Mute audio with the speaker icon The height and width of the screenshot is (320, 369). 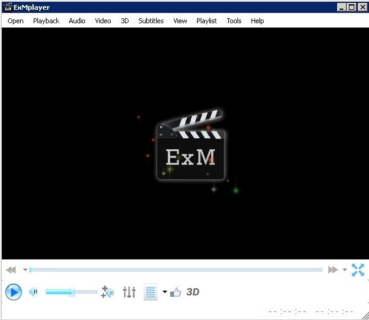click(x=33, y=292)
